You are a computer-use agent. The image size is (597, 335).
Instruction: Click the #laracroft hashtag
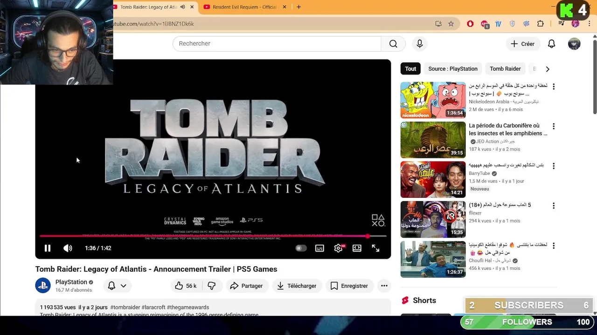point(153,308)
